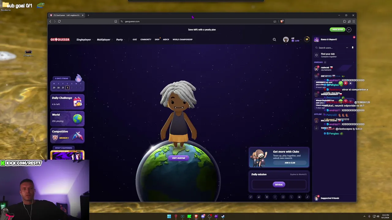The height and width of the screenshot is (220, 392).
Task: Open Suggested friends
Action: click(x=330, y=198)
